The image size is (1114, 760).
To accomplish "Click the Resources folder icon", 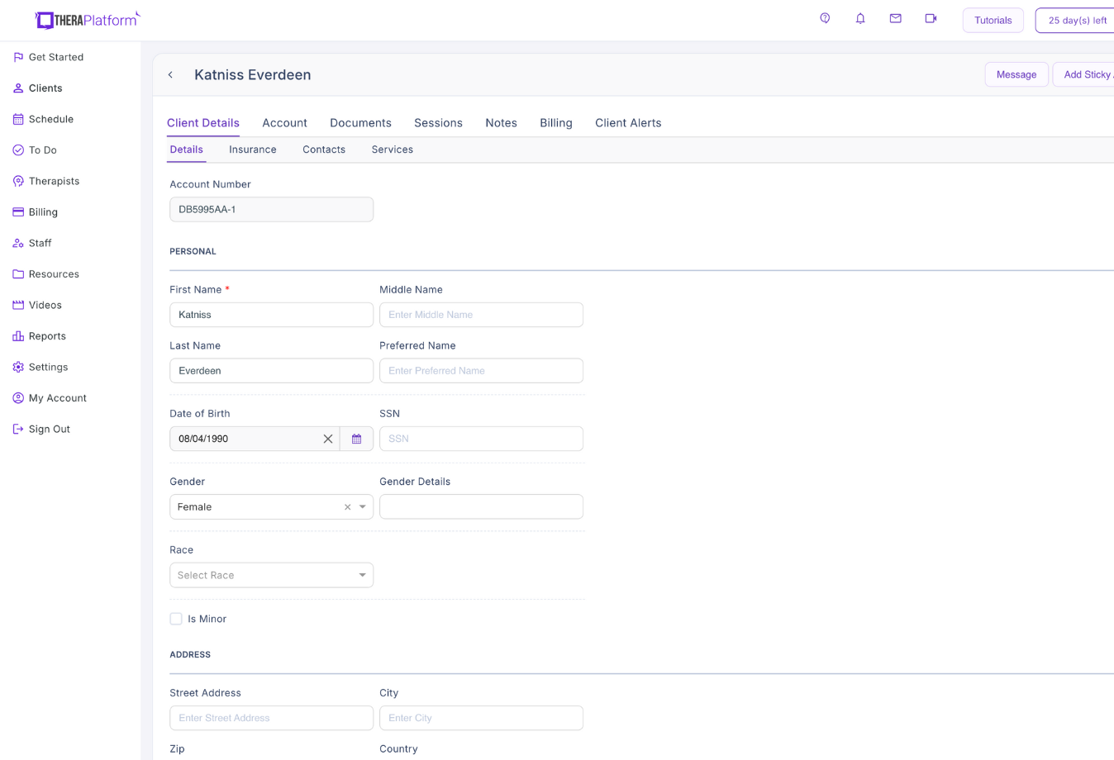I will 18,274.
